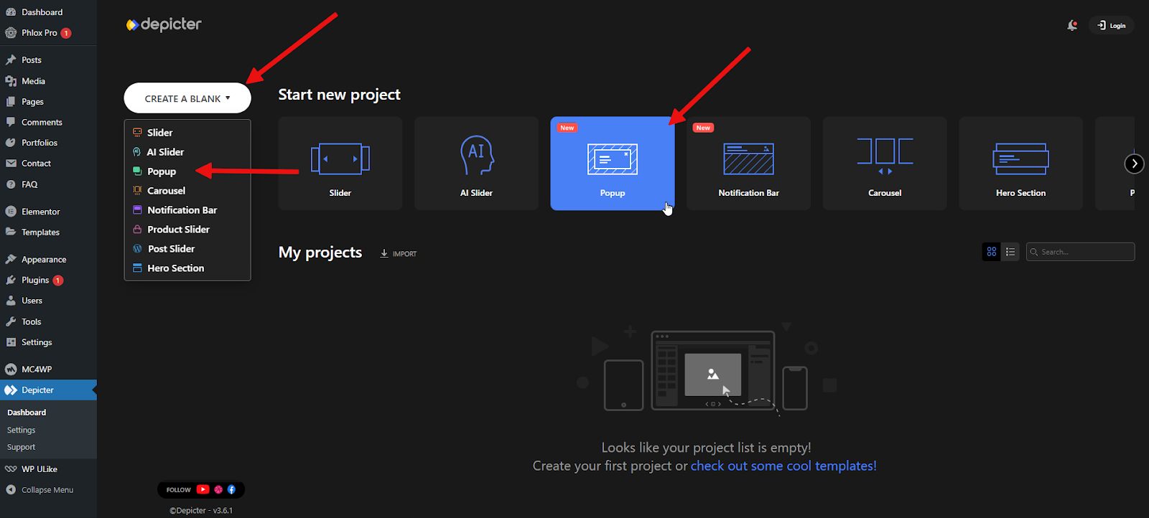
Task: Switch projects to grid view
Action: (x=992, y=252)
